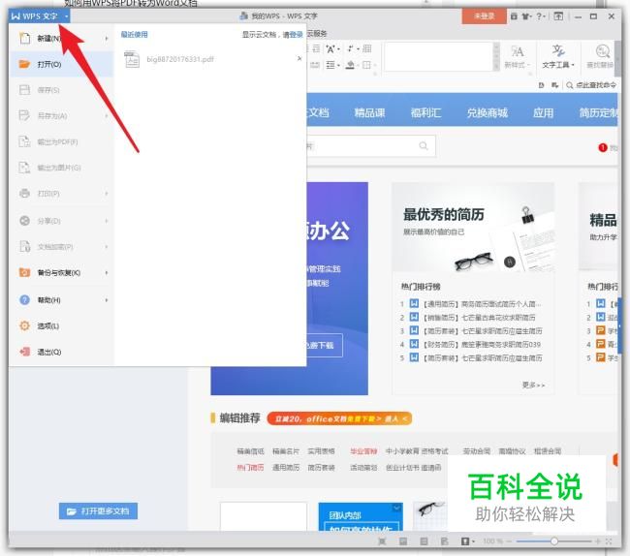
Task: Switch to web layout view via status bar
Action: coord(444,541)
